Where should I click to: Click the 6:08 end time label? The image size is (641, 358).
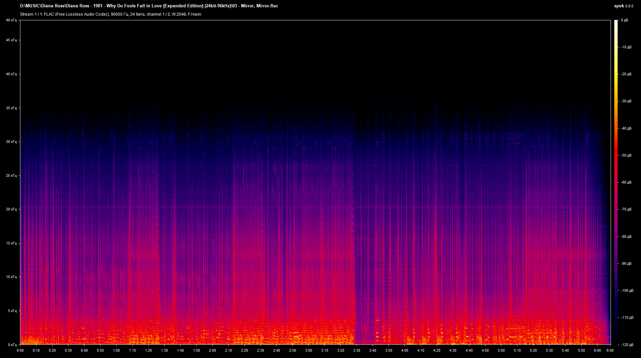(x=610, y=350)
